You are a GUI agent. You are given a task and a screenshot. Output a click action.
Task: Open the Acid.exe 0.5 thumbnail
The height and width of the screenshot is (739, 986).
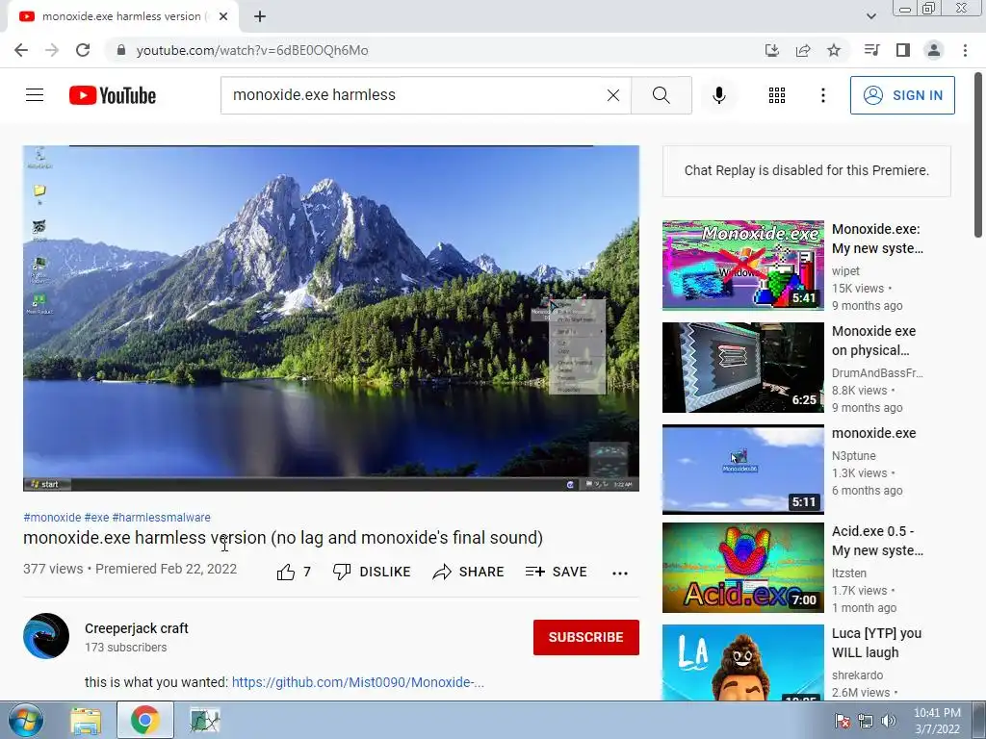(742, 568)
